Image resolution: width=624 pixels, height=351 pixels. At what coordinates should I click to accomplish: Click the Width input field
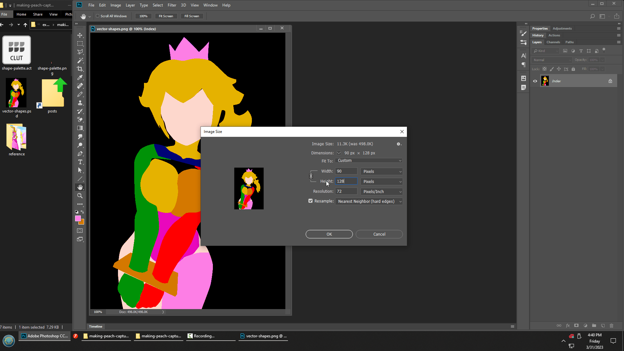[x=346, y=171]
